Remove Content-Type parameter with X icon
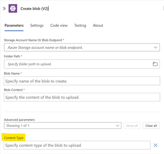 click(155, 145)
